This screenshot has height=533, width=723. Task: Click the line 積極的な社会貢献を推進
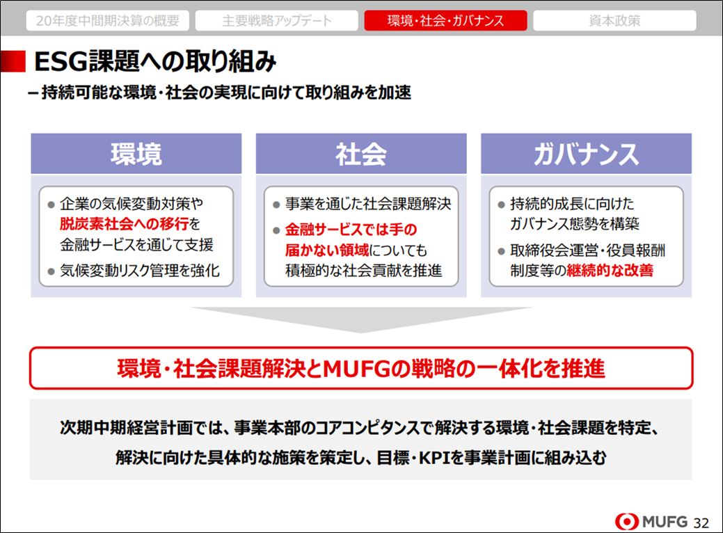(363, 271)
